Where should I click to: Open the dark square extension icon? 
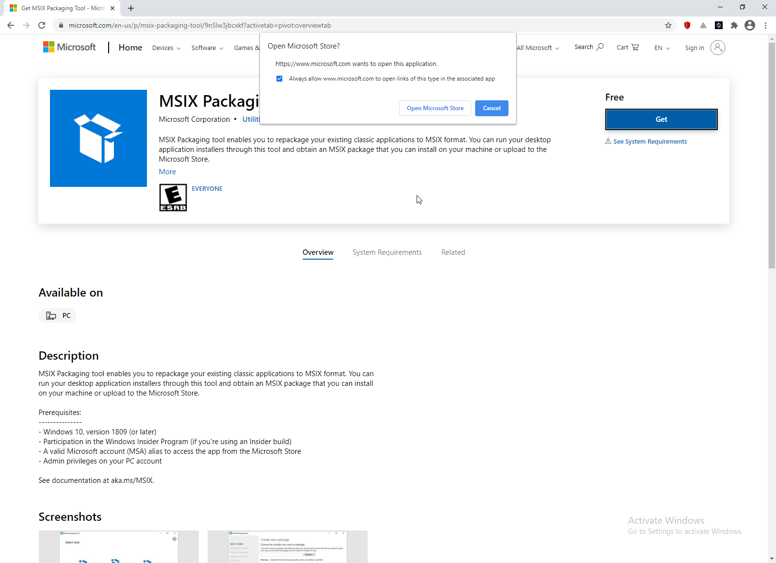719,25
